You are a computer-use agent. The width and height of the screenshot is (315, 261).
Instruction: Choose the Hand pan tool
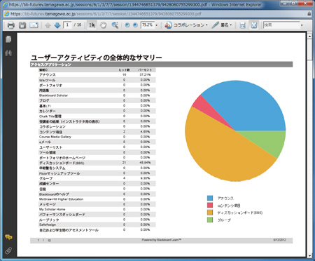click(x=104, y=25)
